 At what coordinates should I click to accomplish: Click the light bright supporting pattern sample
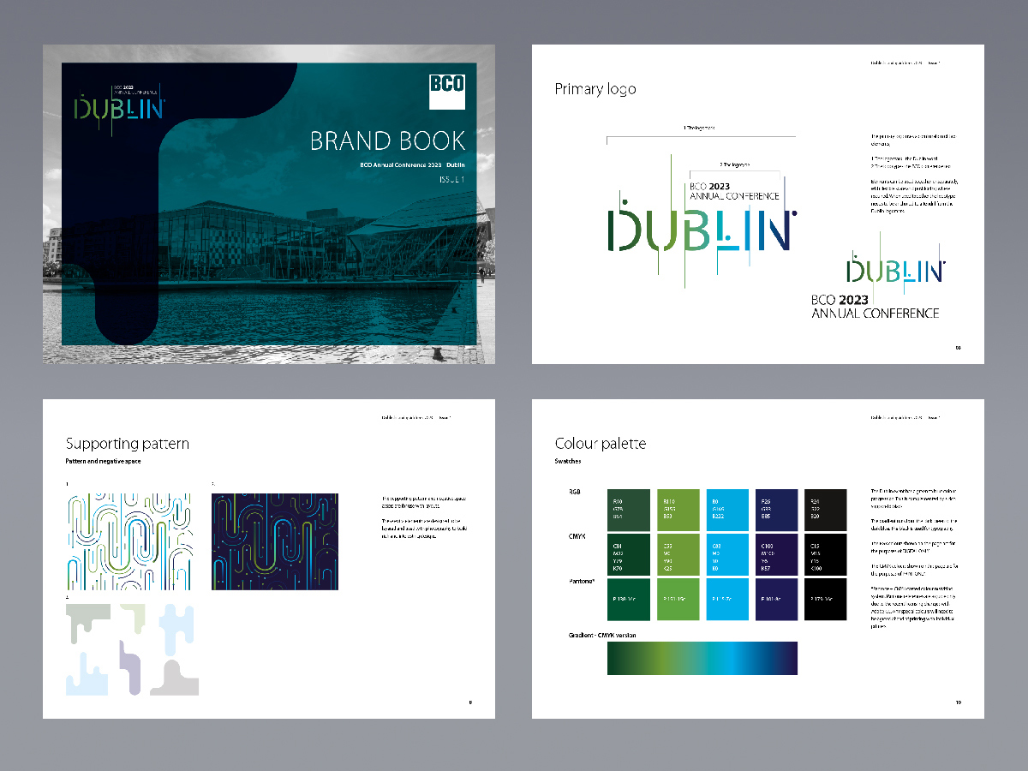point(129,541)
